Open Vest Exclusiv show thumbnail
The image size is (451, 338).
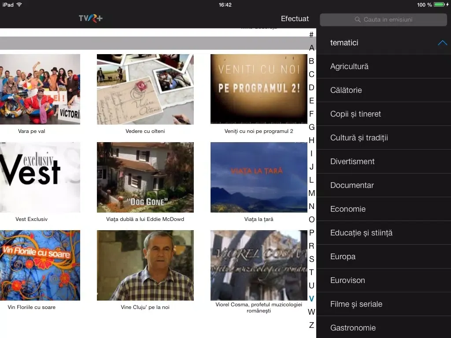40,177
